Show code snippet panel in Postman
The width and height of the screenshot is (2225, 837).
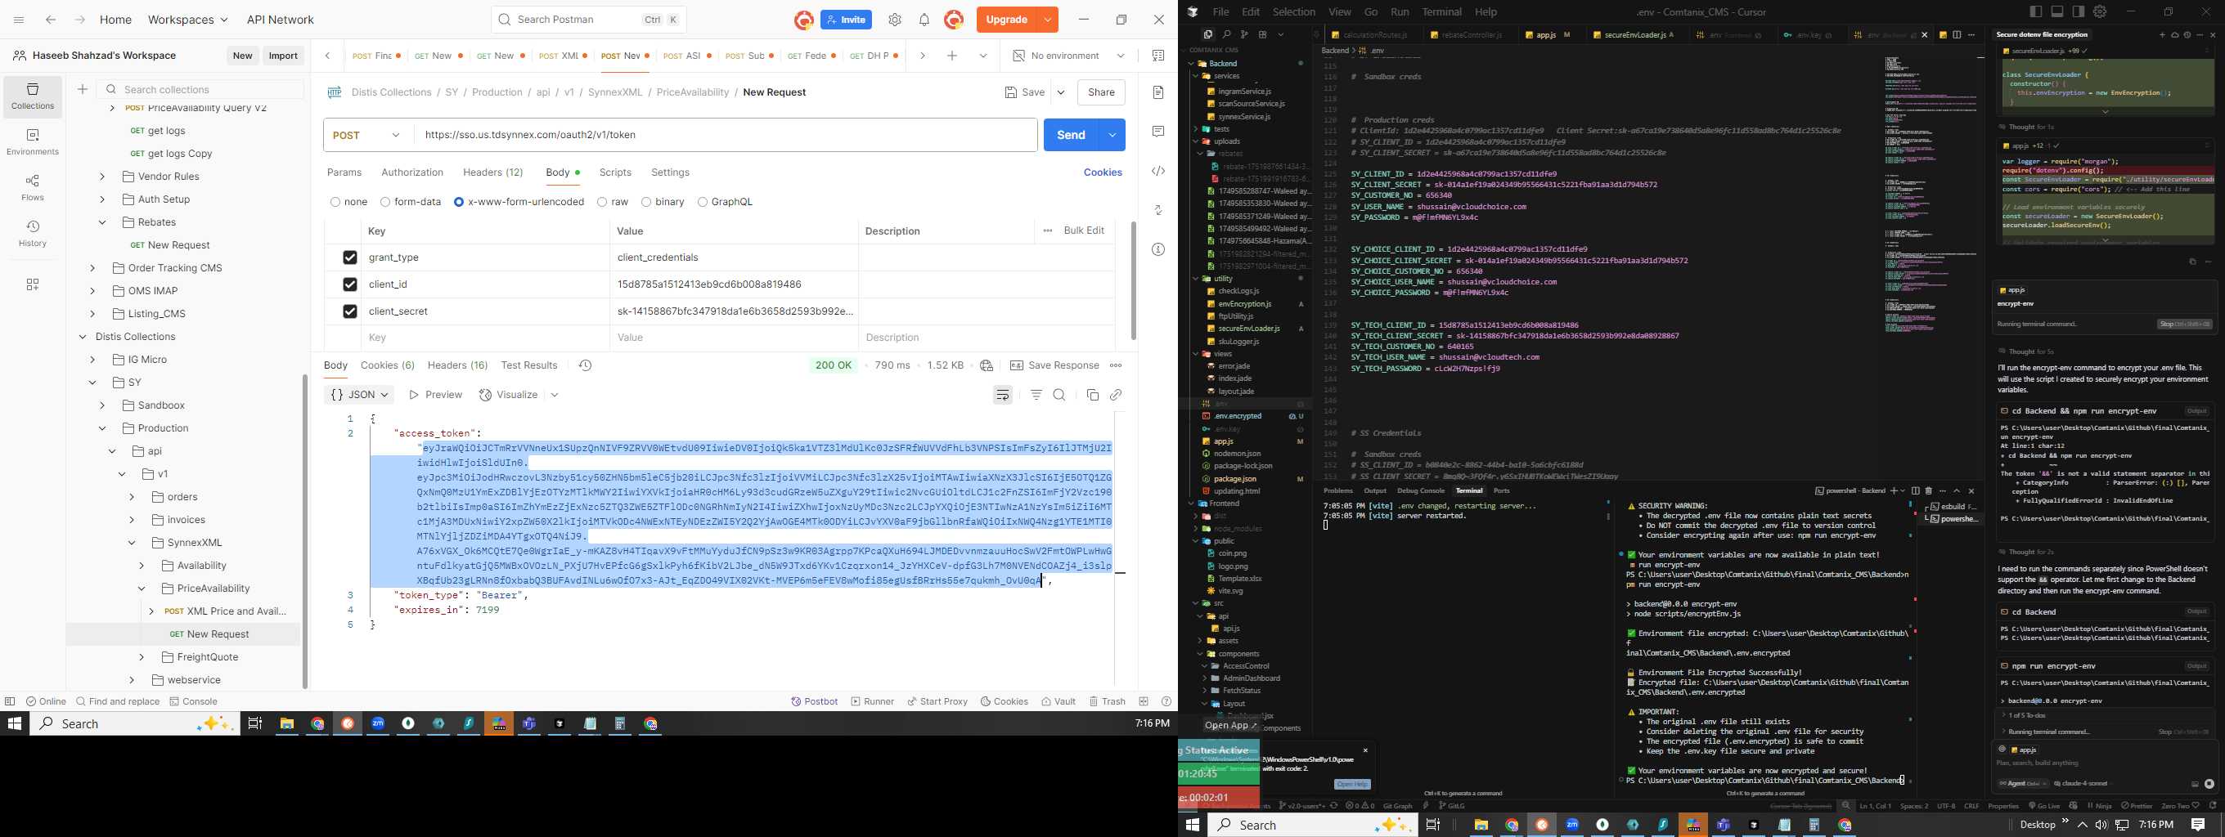(1158, 171)
